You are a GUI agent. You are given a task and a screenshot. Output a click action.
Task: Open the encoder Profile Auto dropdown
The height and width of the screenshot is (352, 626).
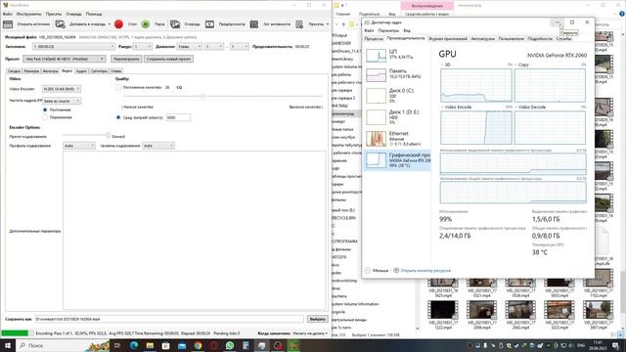point(78,146)
